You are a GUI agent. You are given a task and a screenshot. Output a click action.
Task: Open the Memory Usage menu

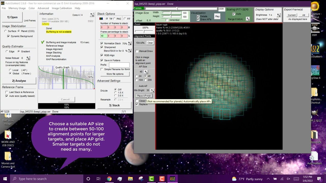point(17,8)
